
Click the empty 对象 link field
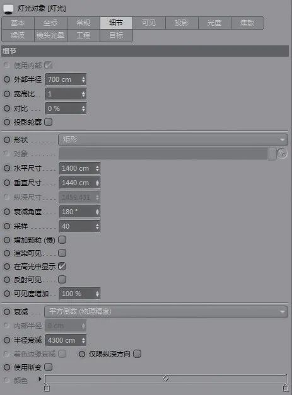coord(163,154)
